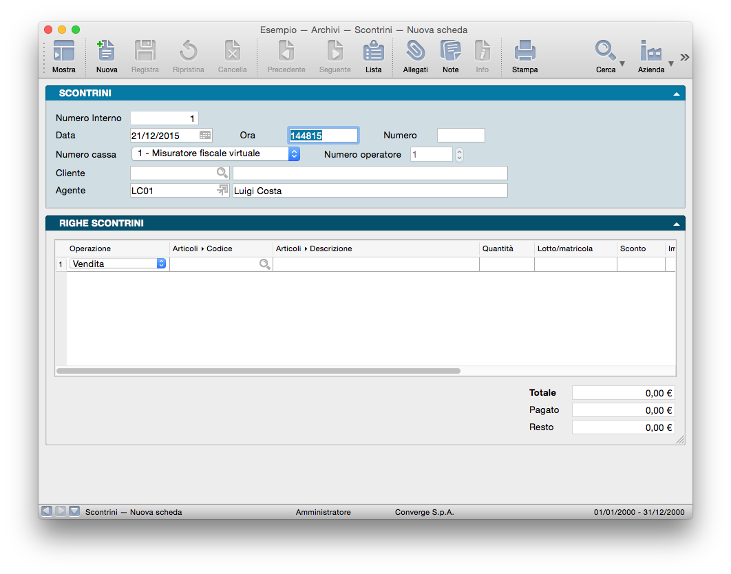The height and width of the screenshot is (574, 731).
Task: Expand the Cerca dropdown arrow
Action: click(622, 63)
